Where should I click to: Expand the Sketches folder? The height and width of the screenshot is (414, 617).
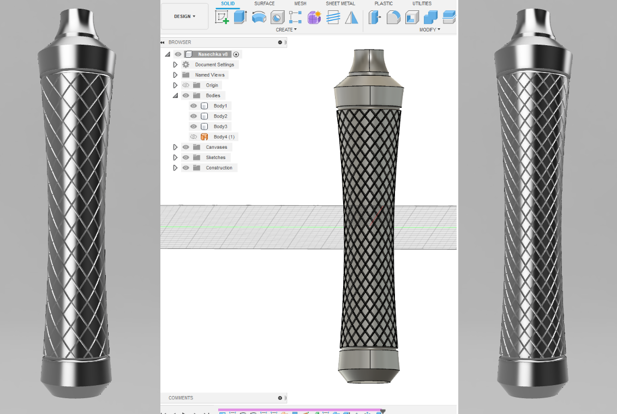pyautogui.click(x=175, y=157)
